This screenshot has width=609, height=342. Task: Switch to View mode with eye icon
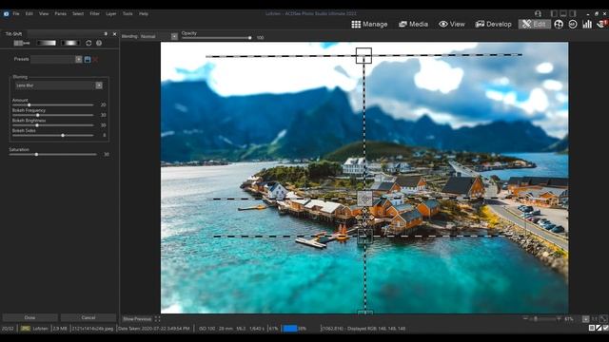(x=452, y=24)
